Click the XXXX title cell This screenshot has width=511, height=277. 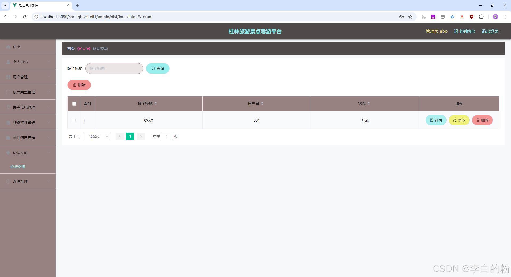coord(148,120)
